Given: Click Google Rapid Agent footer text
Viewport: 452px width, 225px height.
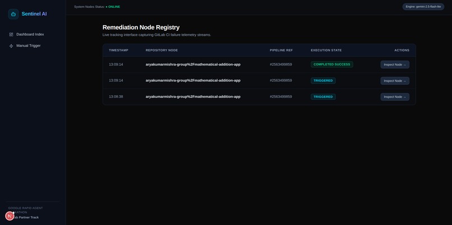Looking at the screenshot, I should click(x=25, y=210).
